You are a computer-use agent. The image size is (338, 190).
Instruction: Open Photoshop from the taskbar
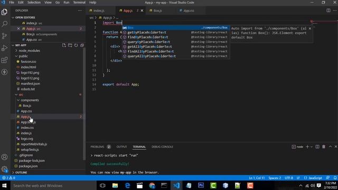tap(201, 185)
